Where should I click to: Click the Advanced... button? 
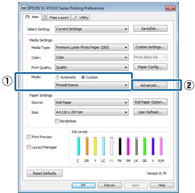[x=150, y=85]
